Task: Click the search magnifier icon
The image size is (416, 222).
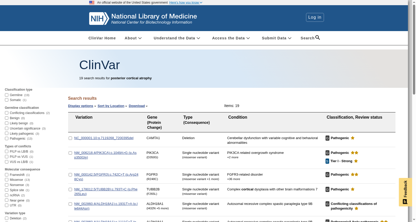Action: point(318,38)
